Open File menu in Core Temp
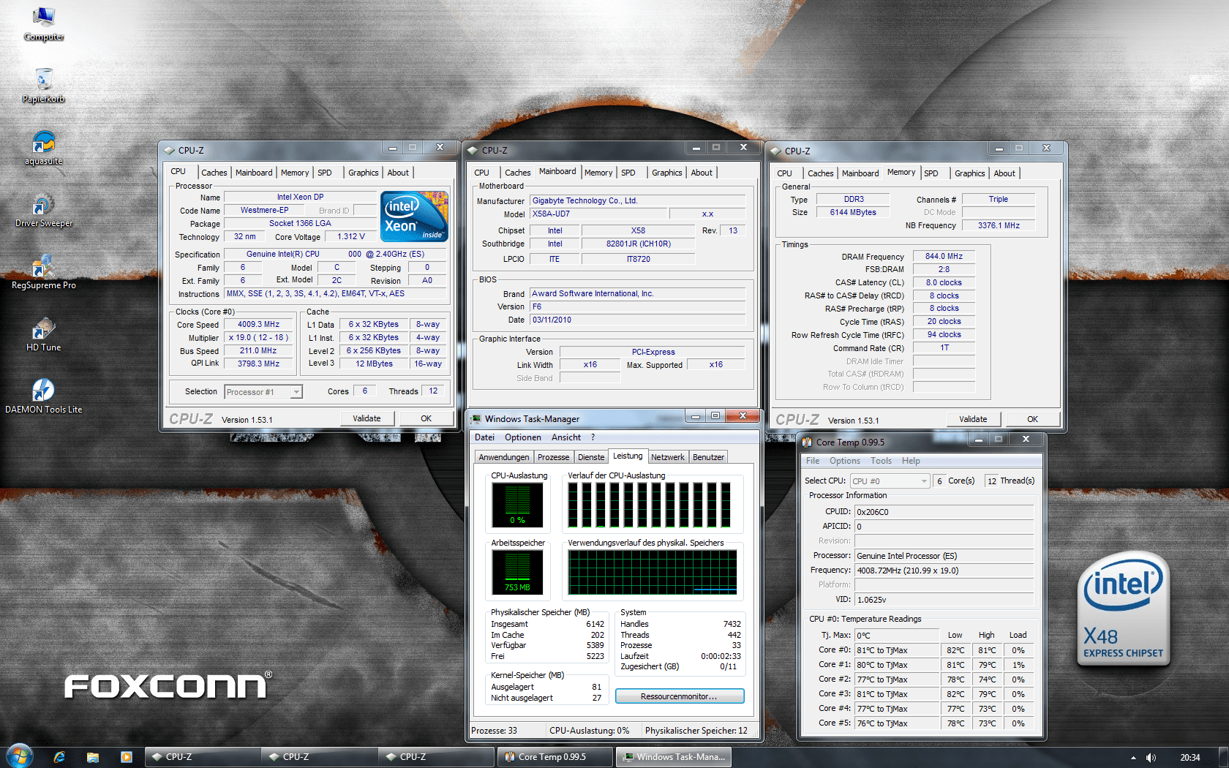This screenshot has width=1229, height=768. [813, 461]
